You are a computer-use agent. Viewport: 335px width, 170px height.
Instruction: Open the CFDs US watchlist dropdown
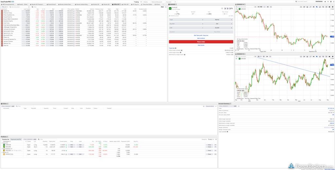(5, 7)
